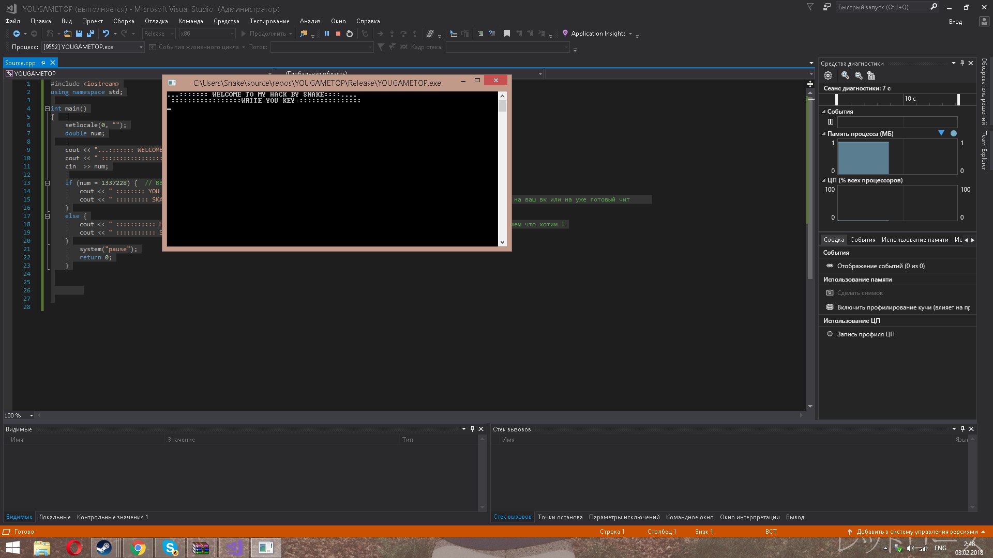Screen dimensions: 993x558
Task: Click the heap profiling icon
Action: (830, 307)
